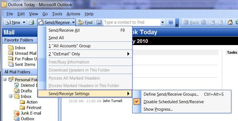238x121 pixels.
Task: Open Sent Items in Favorite Folders
Action: click(x=22, y=65)
